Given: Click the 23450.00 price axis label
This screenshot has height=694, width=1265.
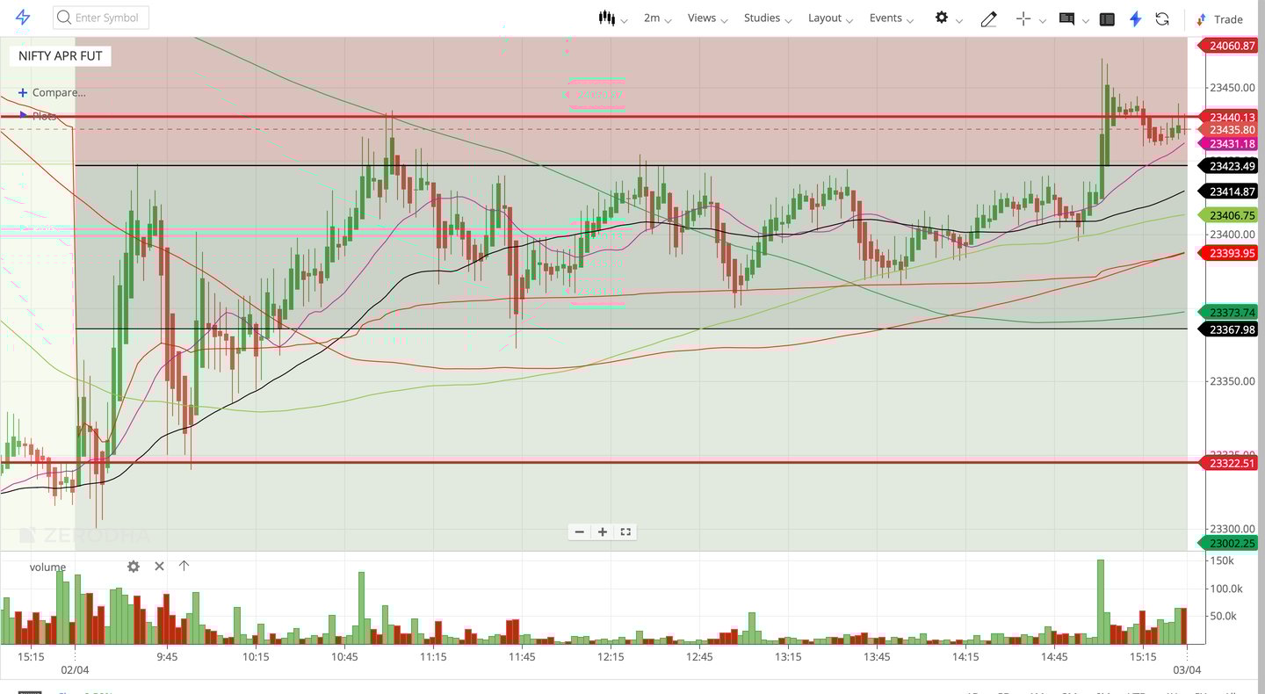Looking at the screenshot, I should (x=1232, y=88).
